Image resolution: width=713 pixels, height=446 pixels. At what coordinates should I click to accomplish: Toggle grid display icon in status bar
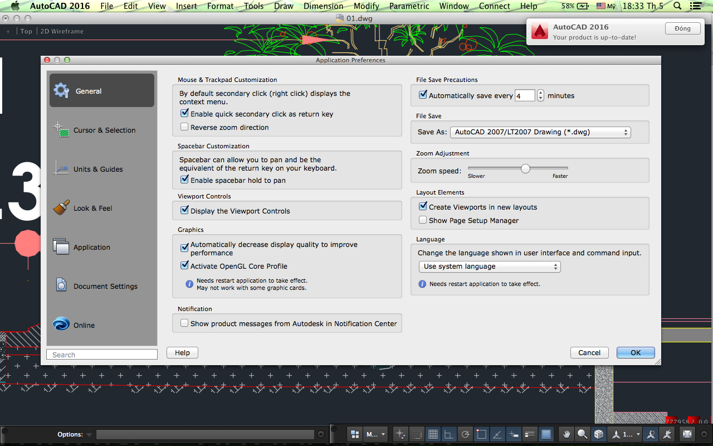point(433,434)
